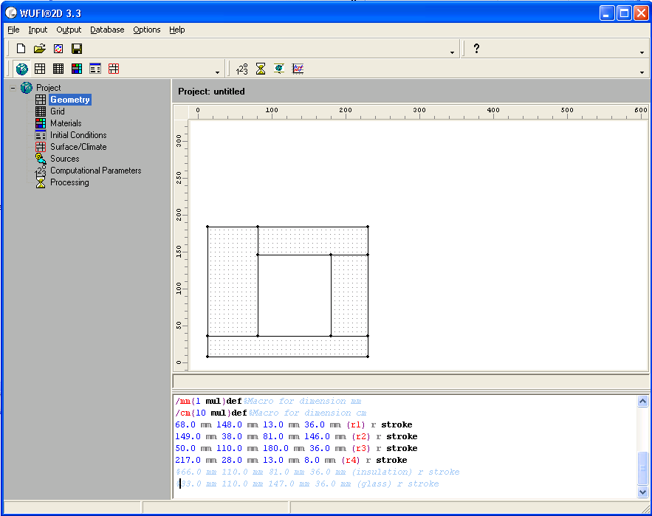Click the Save floppy disk icon
This screenshot has height=516, width=652.
point(77,49)
